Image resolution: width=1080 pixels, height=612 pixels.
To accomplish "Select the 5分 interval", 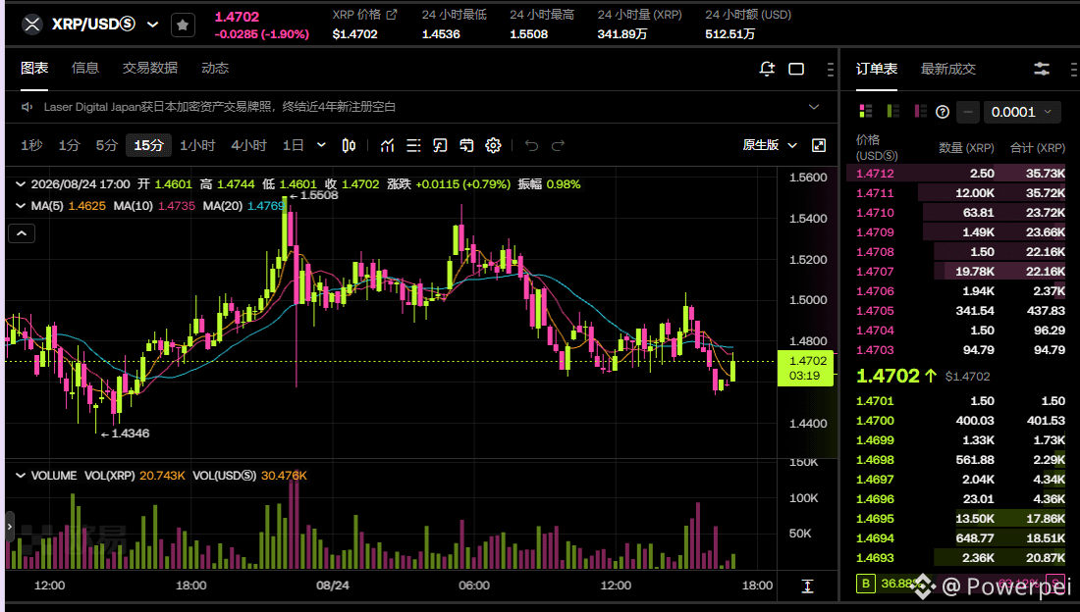I will 107,145.
